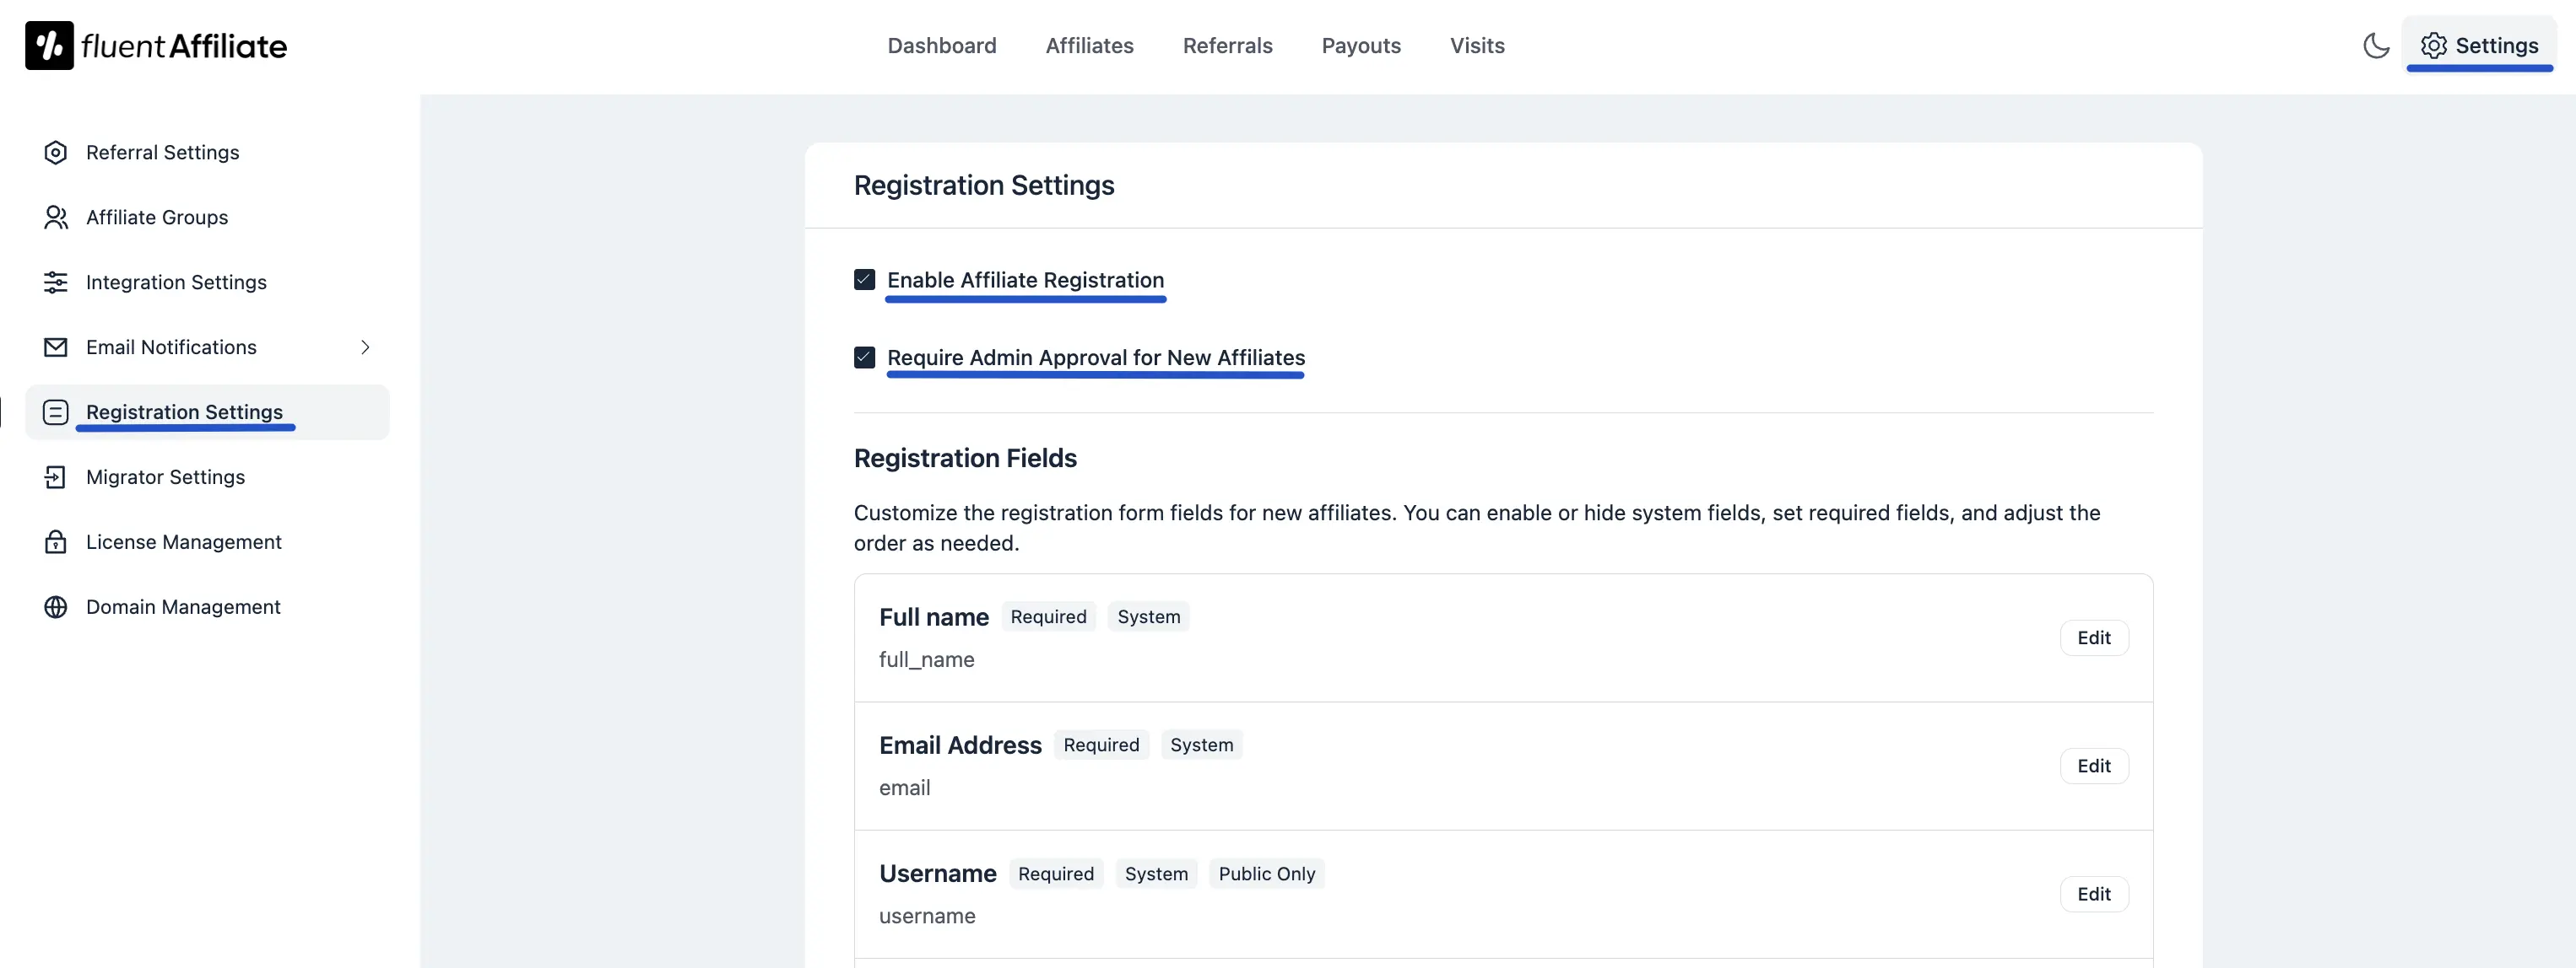2576x968 pixels.
Task: Click the Email Notifications envelope icon
Action: tap(56, 347)
